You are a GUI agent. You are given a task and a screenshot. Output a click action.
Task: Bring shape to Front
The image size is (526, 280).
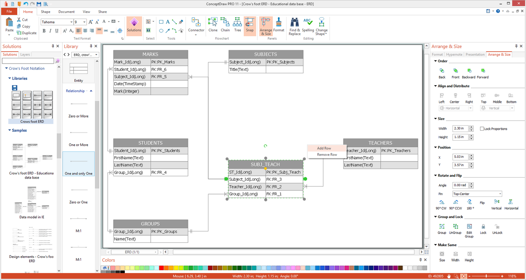[x=456, y=73]
